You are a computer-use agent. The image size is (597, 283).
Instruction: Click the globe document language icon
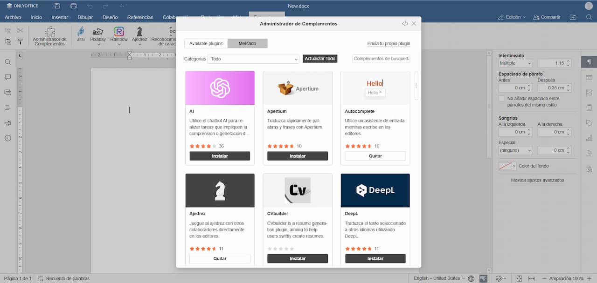(471, 278)
